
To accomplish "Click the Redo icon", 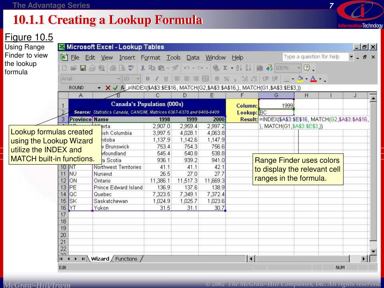I will [x=200, y=68].
